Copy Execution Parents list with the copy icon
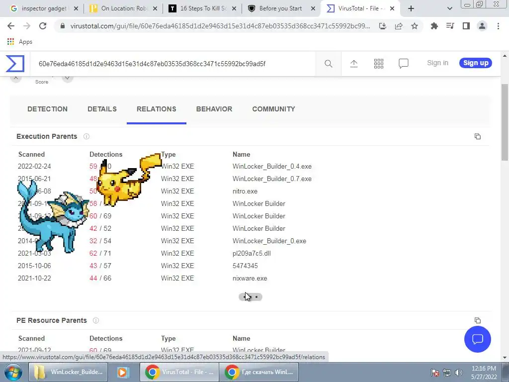This screenshot has width=509, height=382. pyautogui.click(x=478, y=136)
